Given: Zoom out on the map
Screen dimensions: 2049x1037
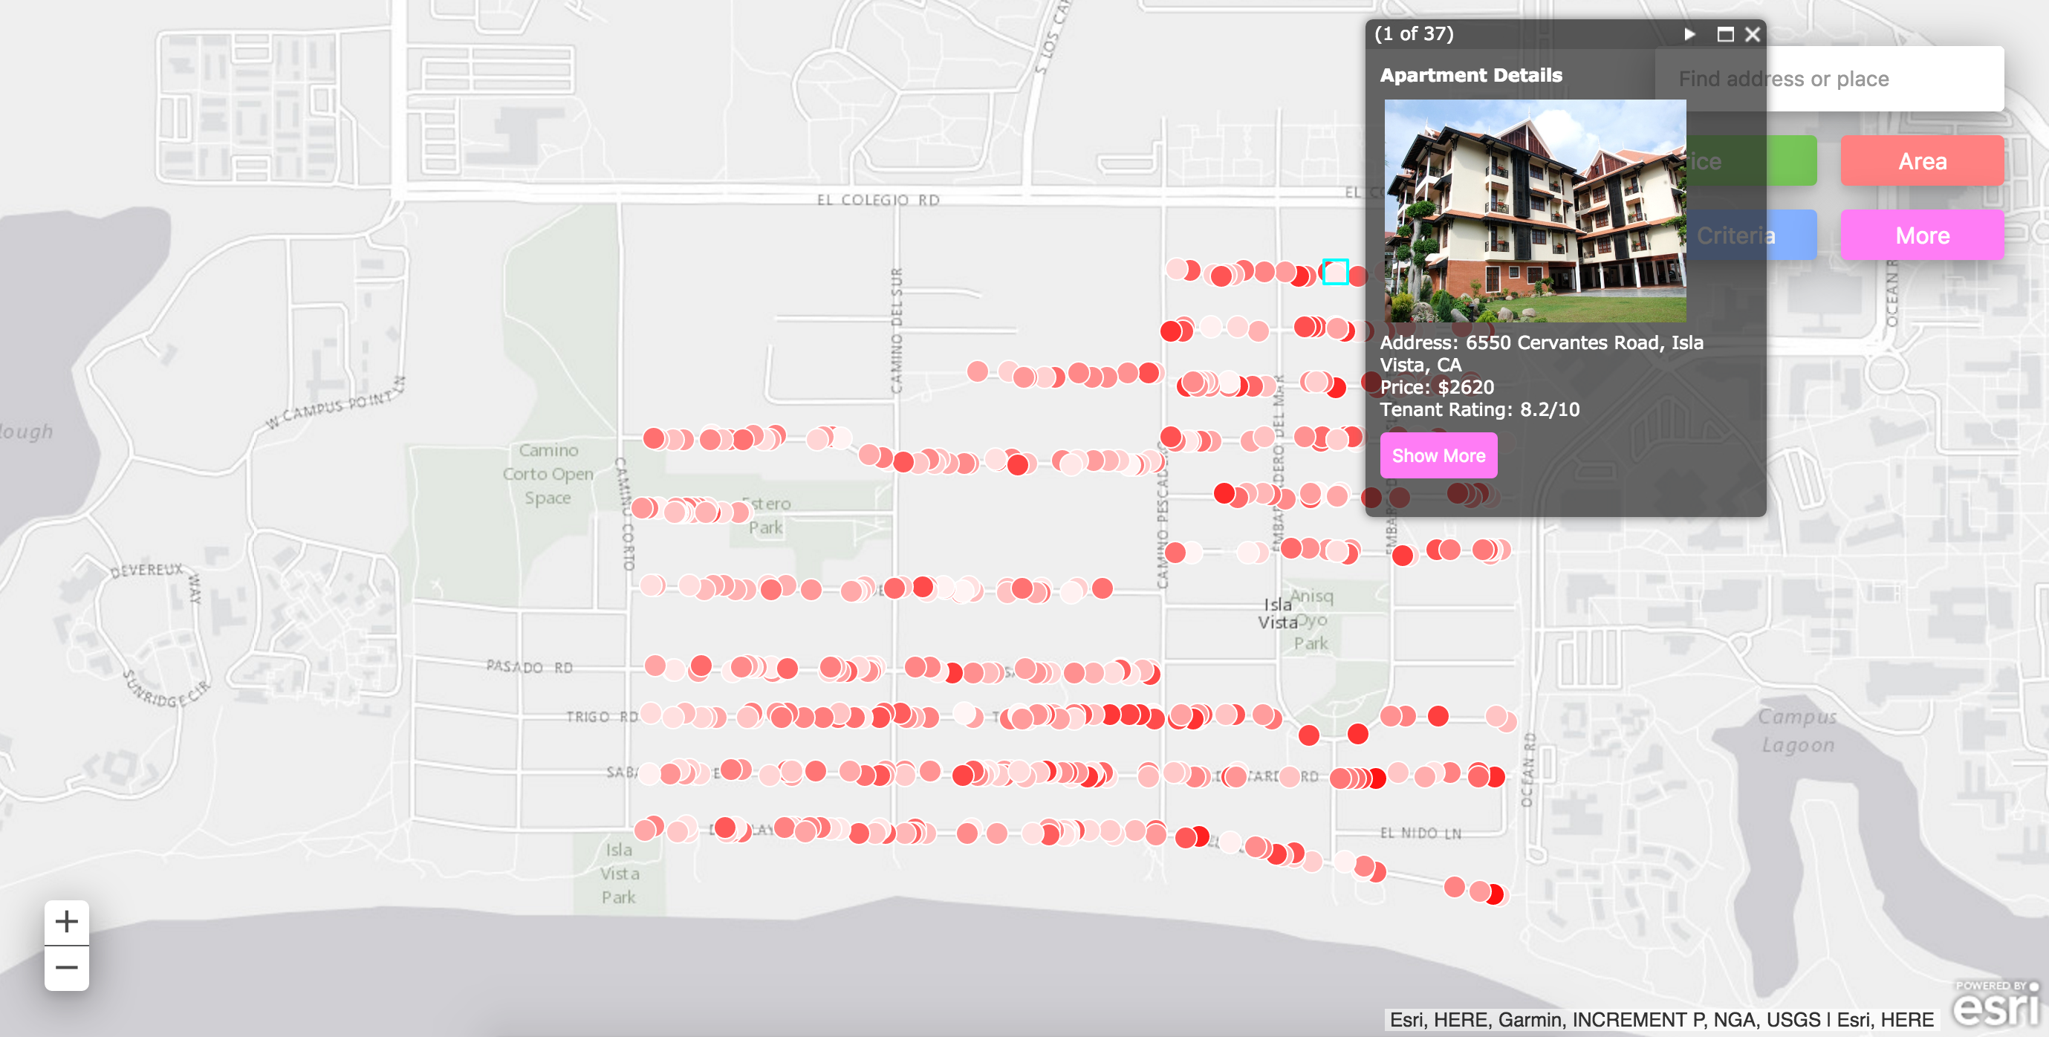Looking at the screenshot, I should 67,968.
